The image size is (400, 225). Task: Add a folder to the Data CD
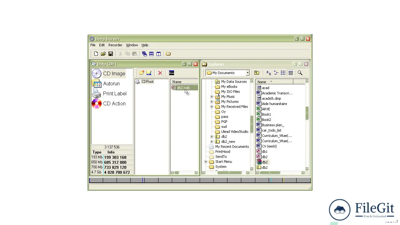142,73
